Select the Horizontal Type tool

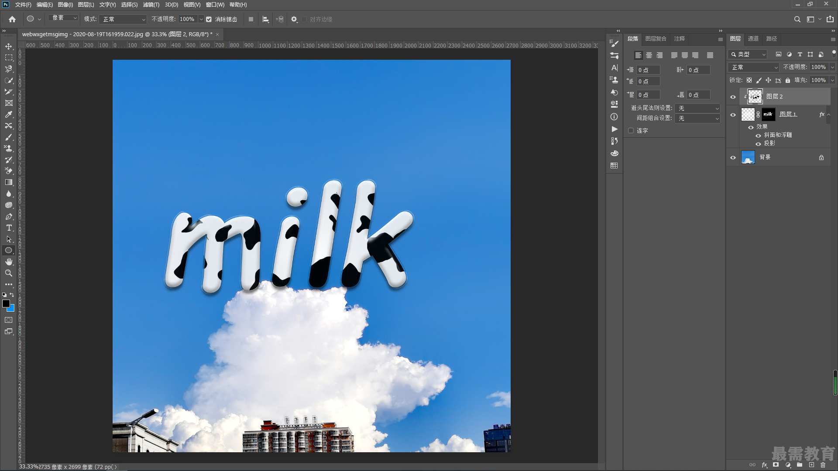(x=9, y=228)
